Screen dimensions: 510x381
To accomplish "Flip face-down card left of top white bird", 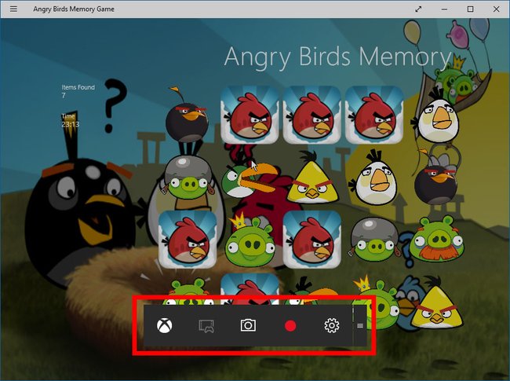I will point(374,115).
